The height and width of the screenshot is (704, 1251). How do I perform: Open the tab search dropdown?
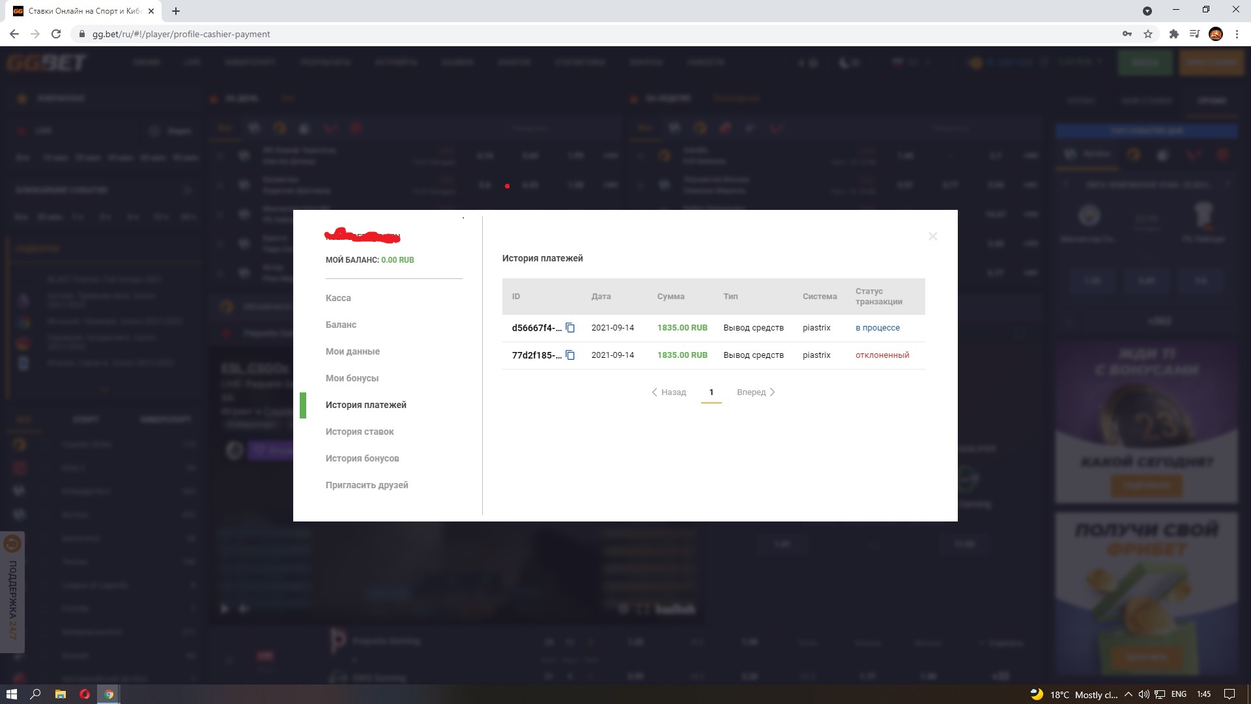tap(1147, 11)
